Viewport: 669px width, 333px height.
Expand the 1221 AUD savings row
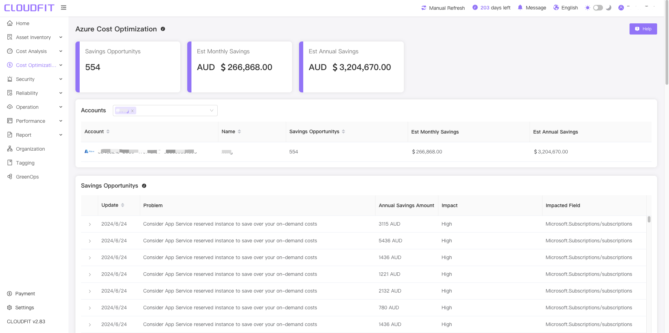tap(90, 274)
